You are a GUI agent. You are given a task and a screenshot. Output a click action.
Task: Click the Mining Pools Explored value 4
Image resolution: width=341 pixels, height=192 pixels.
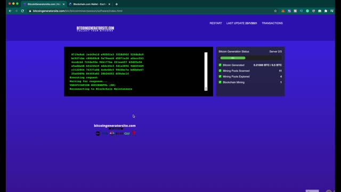point(281,77)
